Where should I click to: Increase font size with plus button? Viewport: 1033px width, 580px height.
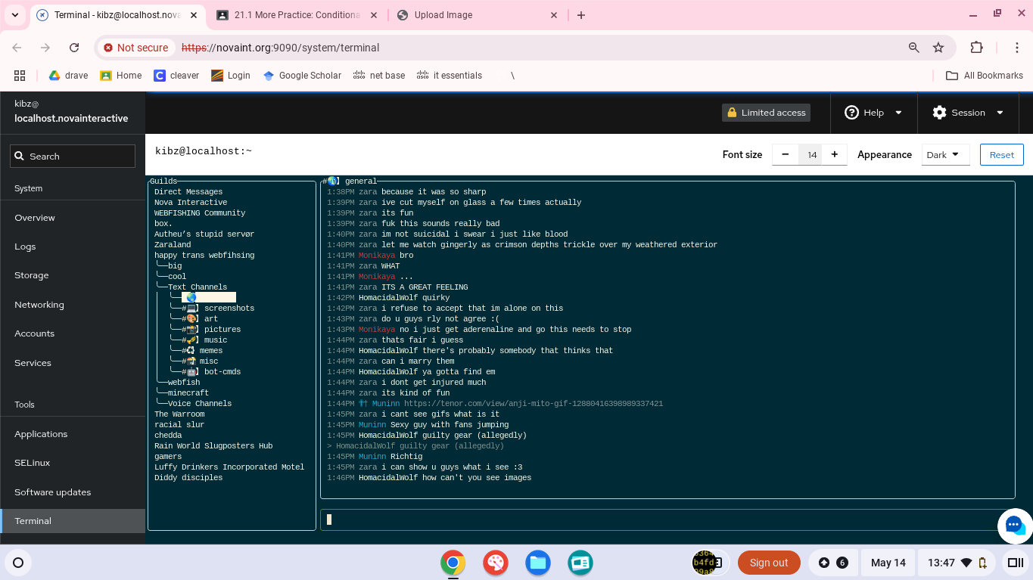click(x=834, y=155)
